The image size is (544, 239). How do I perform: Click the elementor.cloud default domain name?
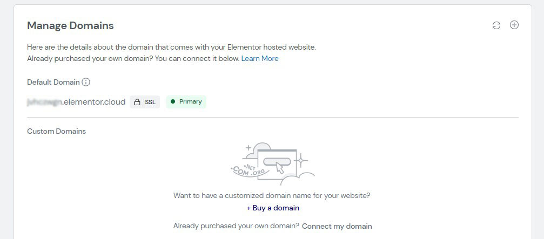point(76,102)
